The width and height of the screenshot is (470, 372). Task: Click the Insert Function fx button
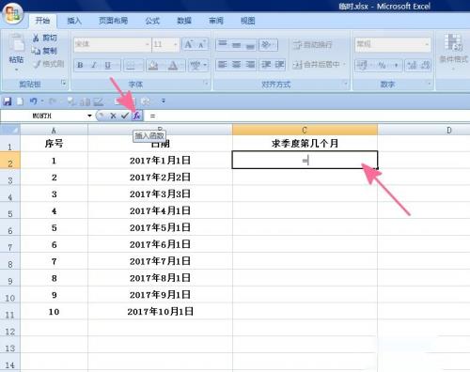point(137,116)
